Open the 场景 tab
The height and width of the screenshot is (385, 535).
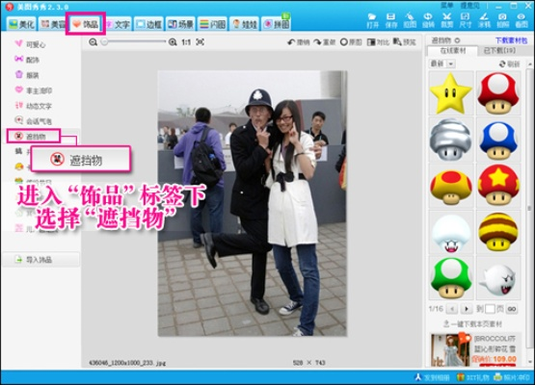click(180, 24)
